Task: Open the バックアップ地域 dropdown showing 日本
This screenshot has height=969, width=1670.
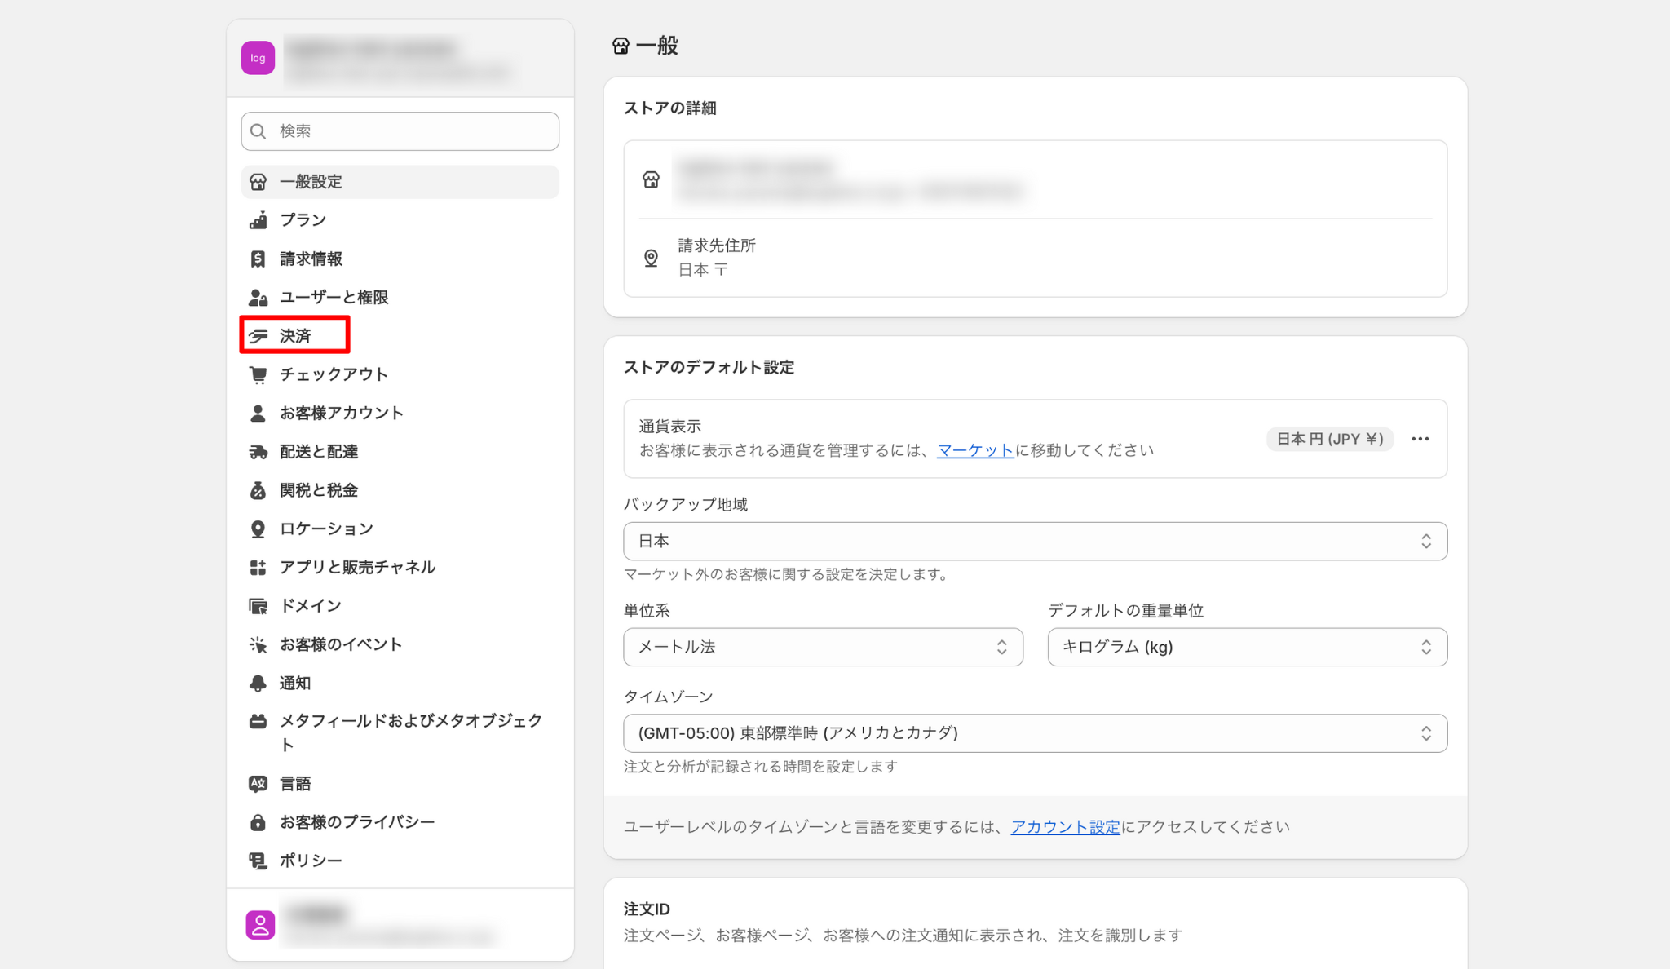Action: click(1035, 541)
